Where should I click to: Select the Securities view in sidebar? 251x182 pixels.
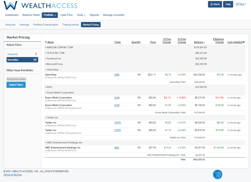tap(22, 60)
